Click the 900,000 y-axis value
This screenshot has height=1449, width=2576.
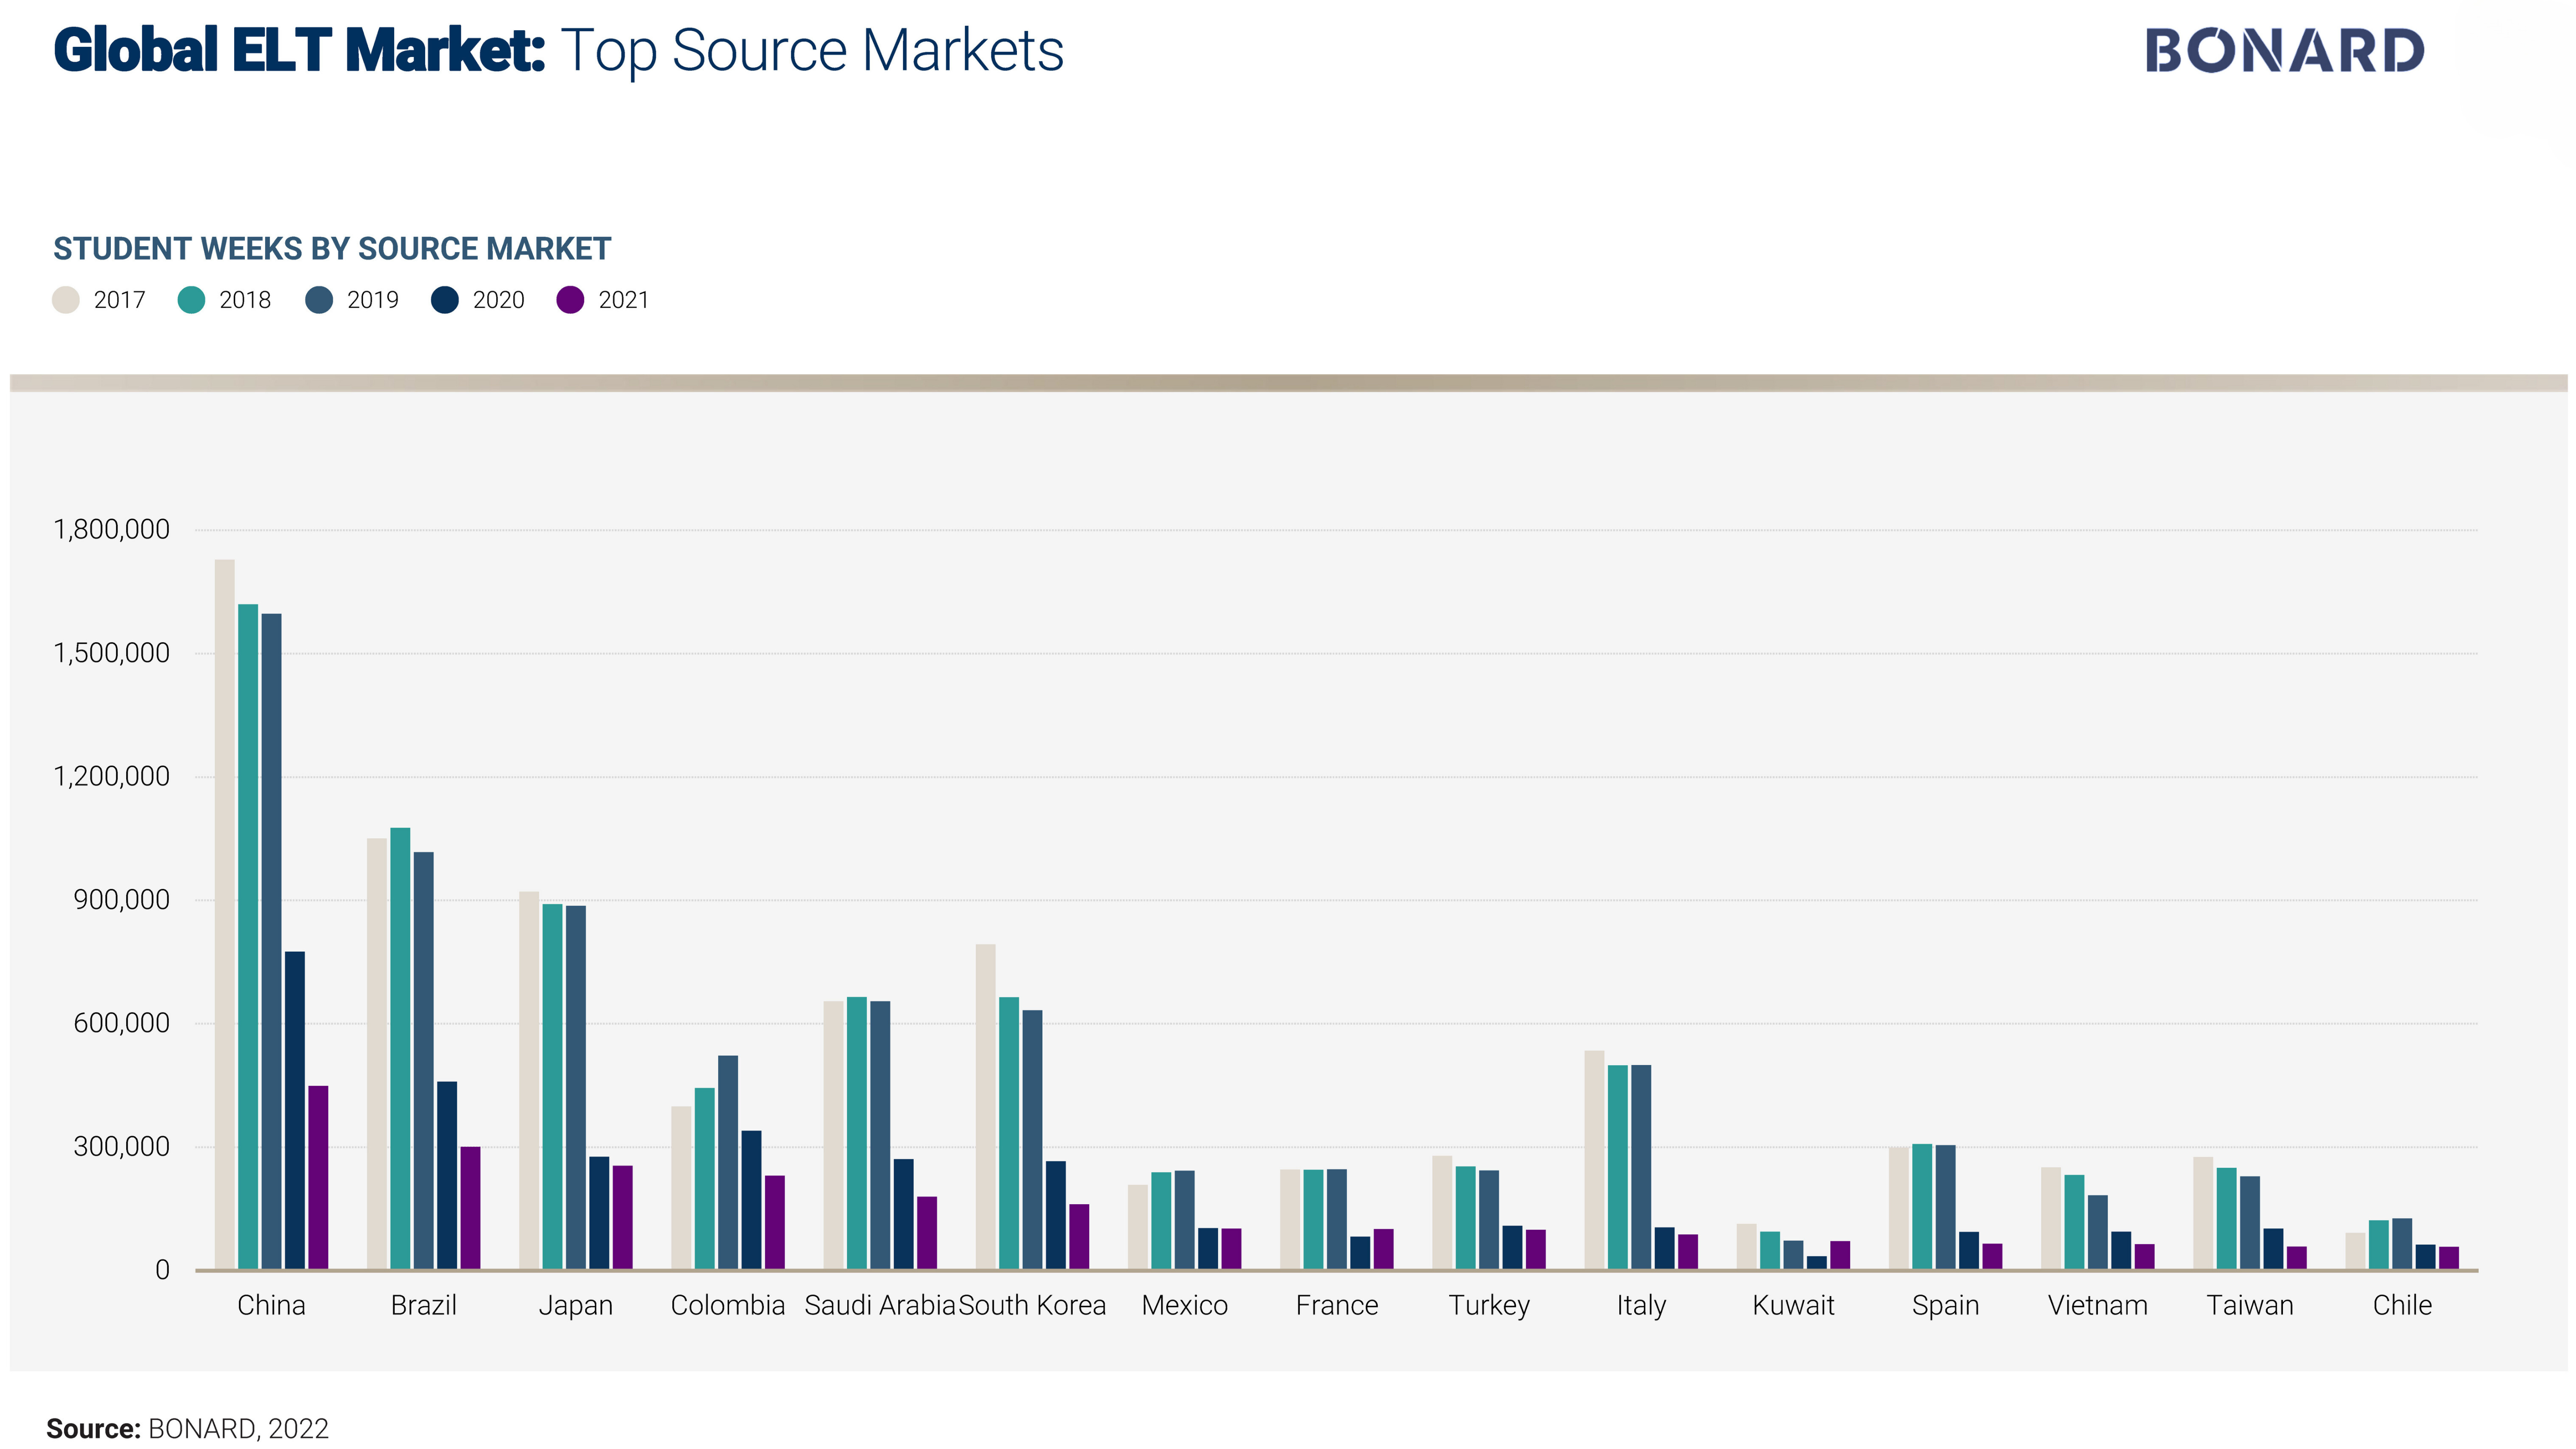click(121, 900)
